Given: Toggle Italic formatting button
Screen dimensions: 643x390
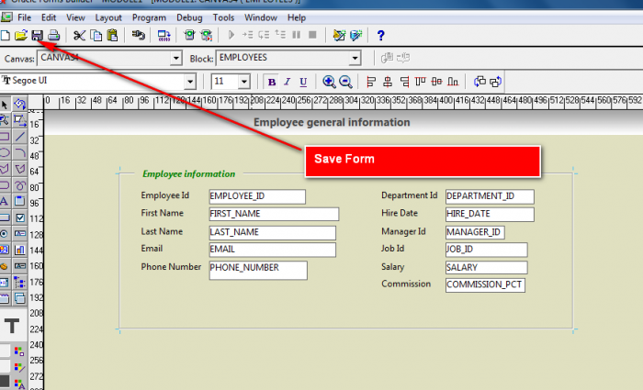Looking at the screenshot, I should tap(286, 81).
